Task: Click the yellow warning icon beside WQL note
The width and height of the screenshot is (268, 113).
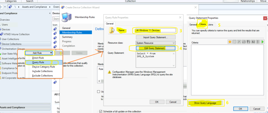Action: 109,72
